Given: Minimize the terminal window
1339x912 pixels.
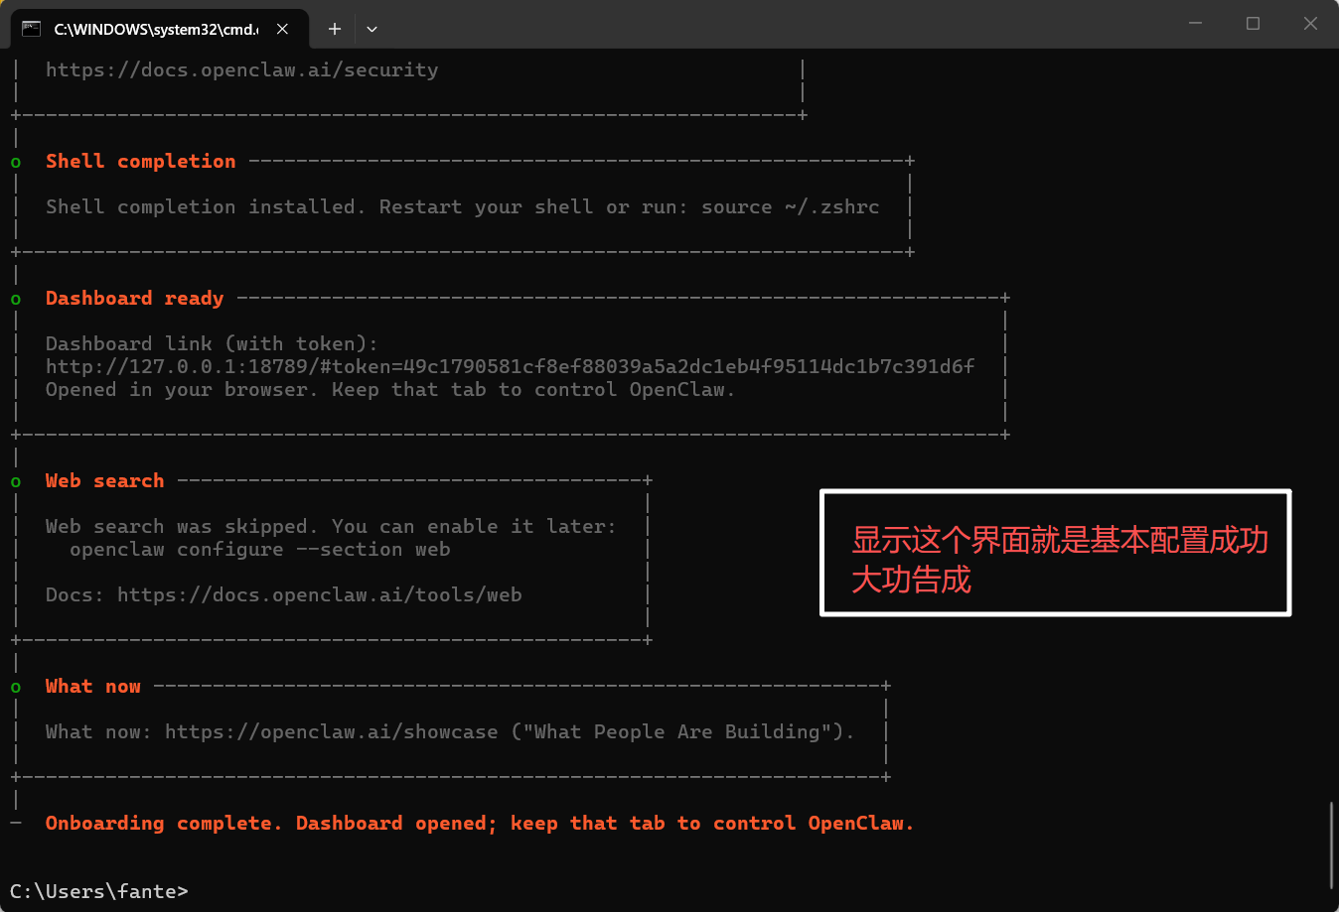Looking at the screenshot, I should (x=1195, y=24).
